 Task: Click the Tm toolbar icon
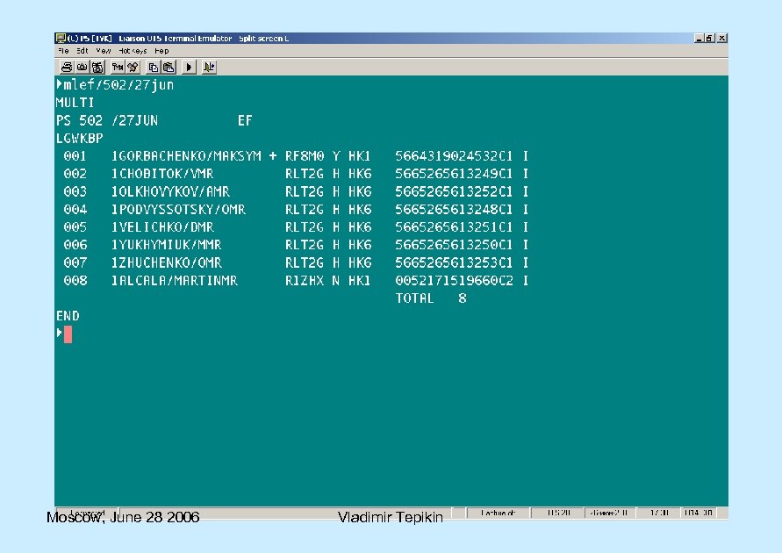click(118, 67)
